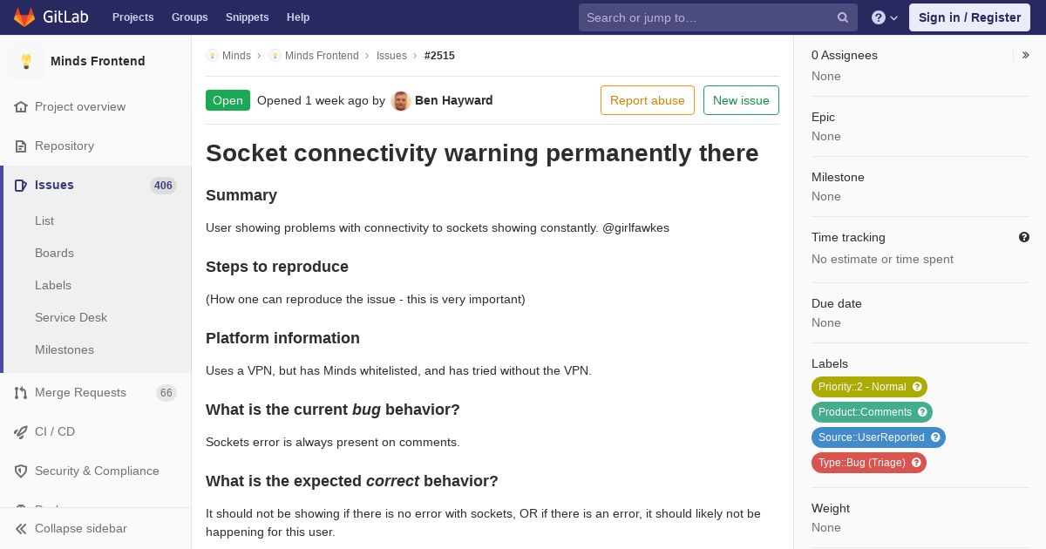
Task: Click the New issue button
Action: (741, 100)
